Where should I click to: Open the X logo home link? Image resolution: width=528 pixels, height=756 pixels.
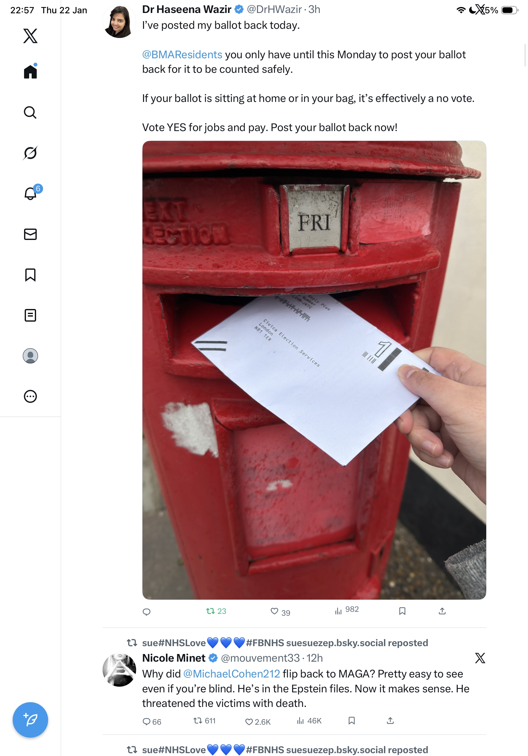pos(30,36)
